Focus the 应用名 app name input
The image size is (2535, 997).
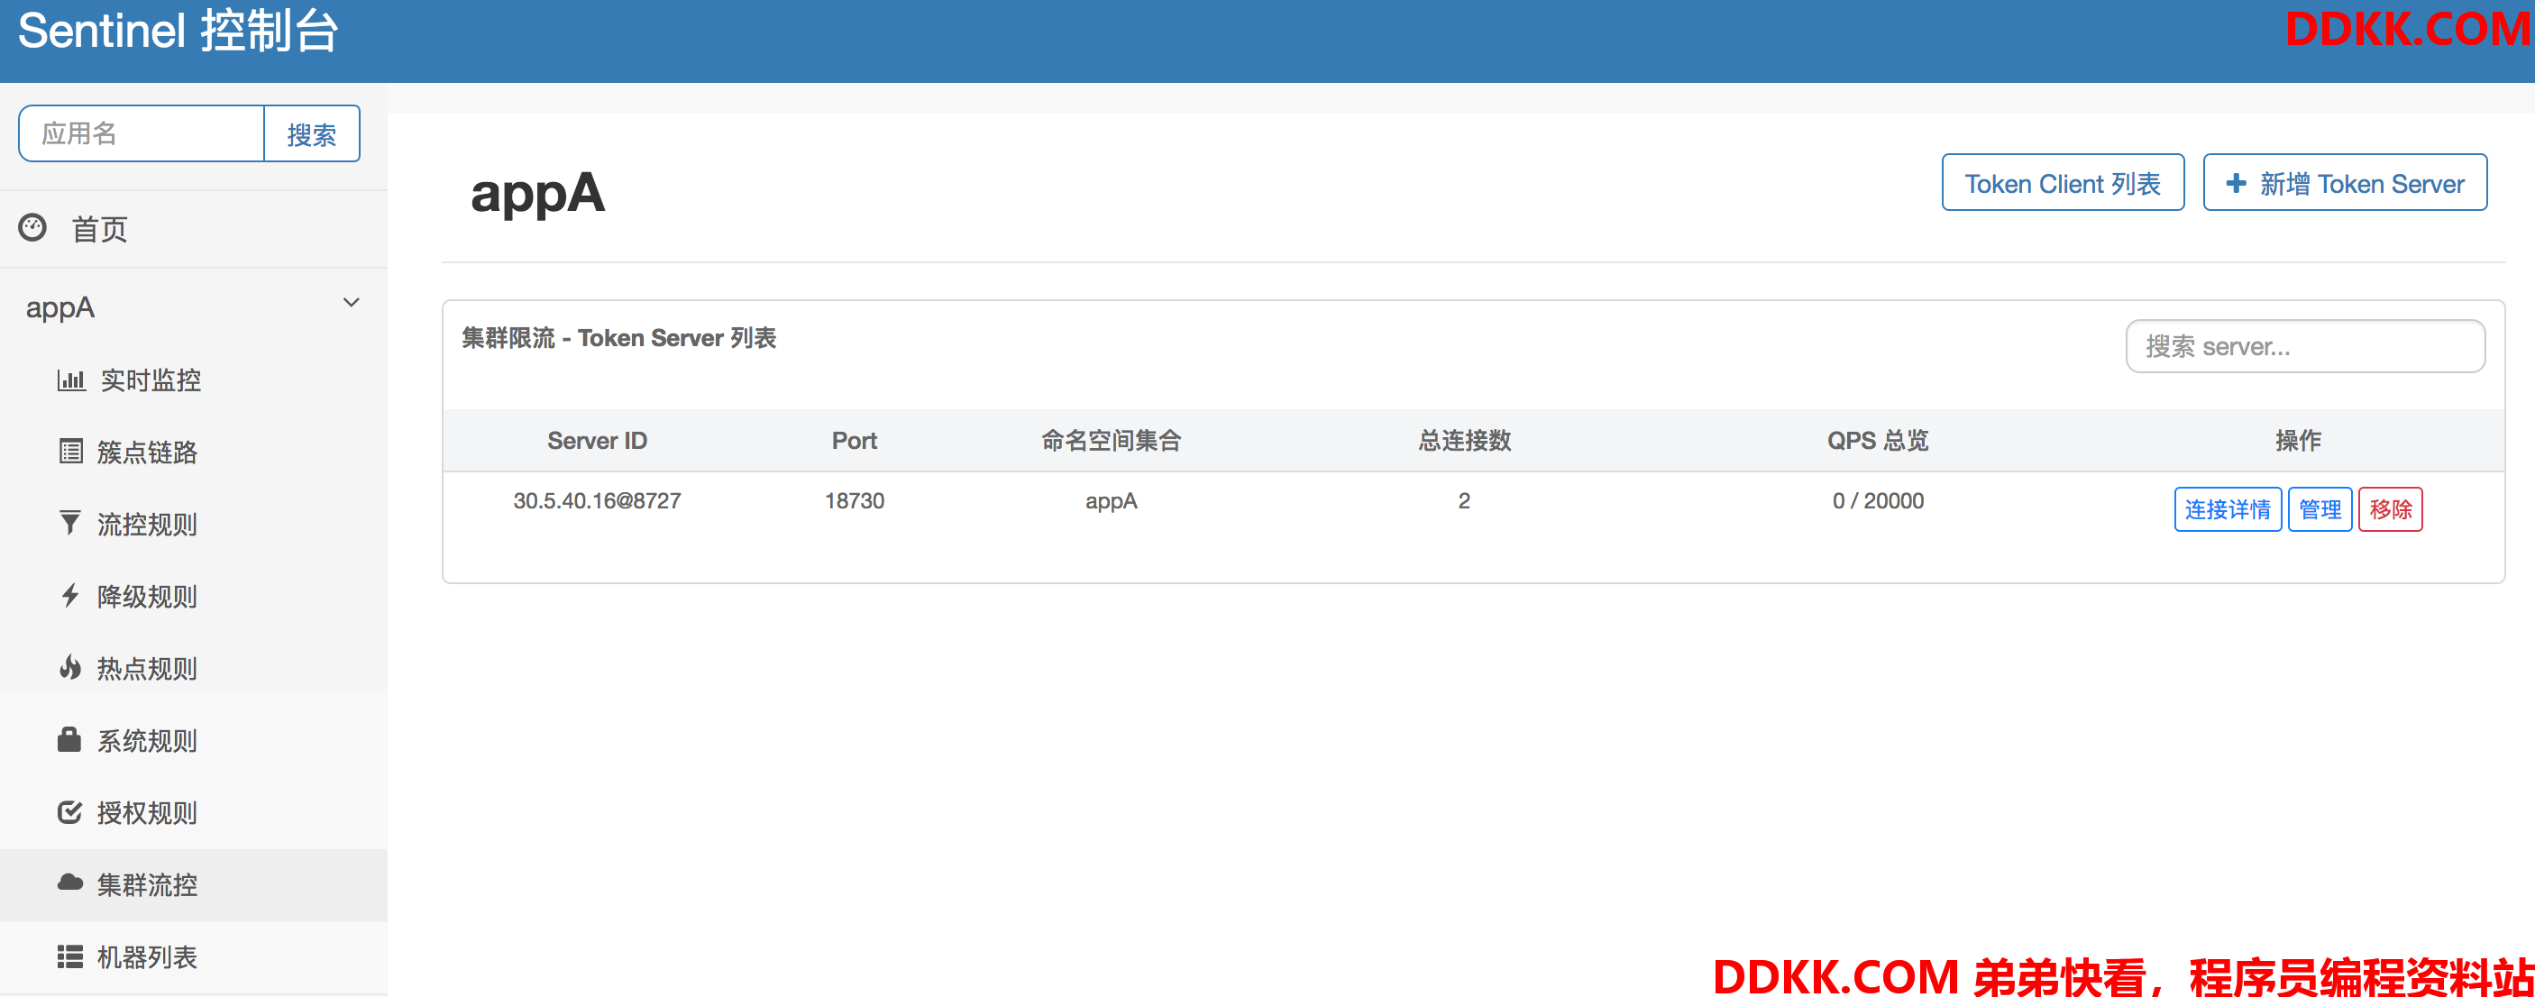click(x=142, y=133)
